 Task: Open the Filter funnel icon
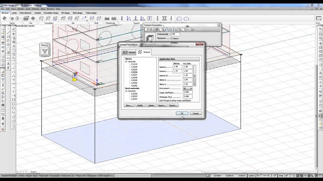(45, 51)
